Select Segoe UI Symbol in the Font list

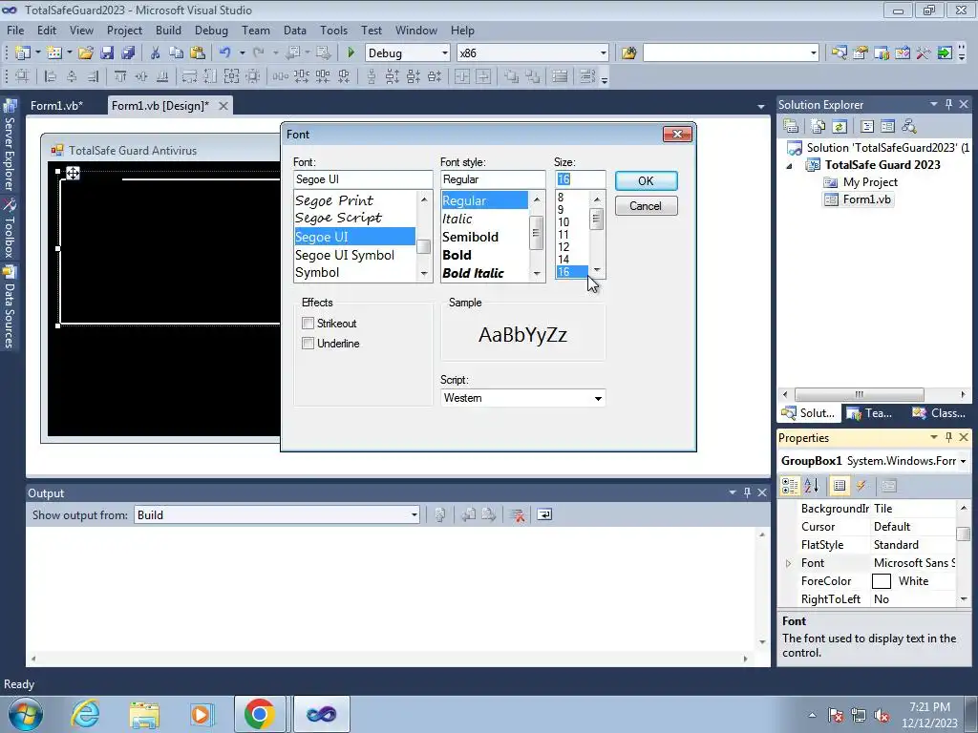click(345, 255)
